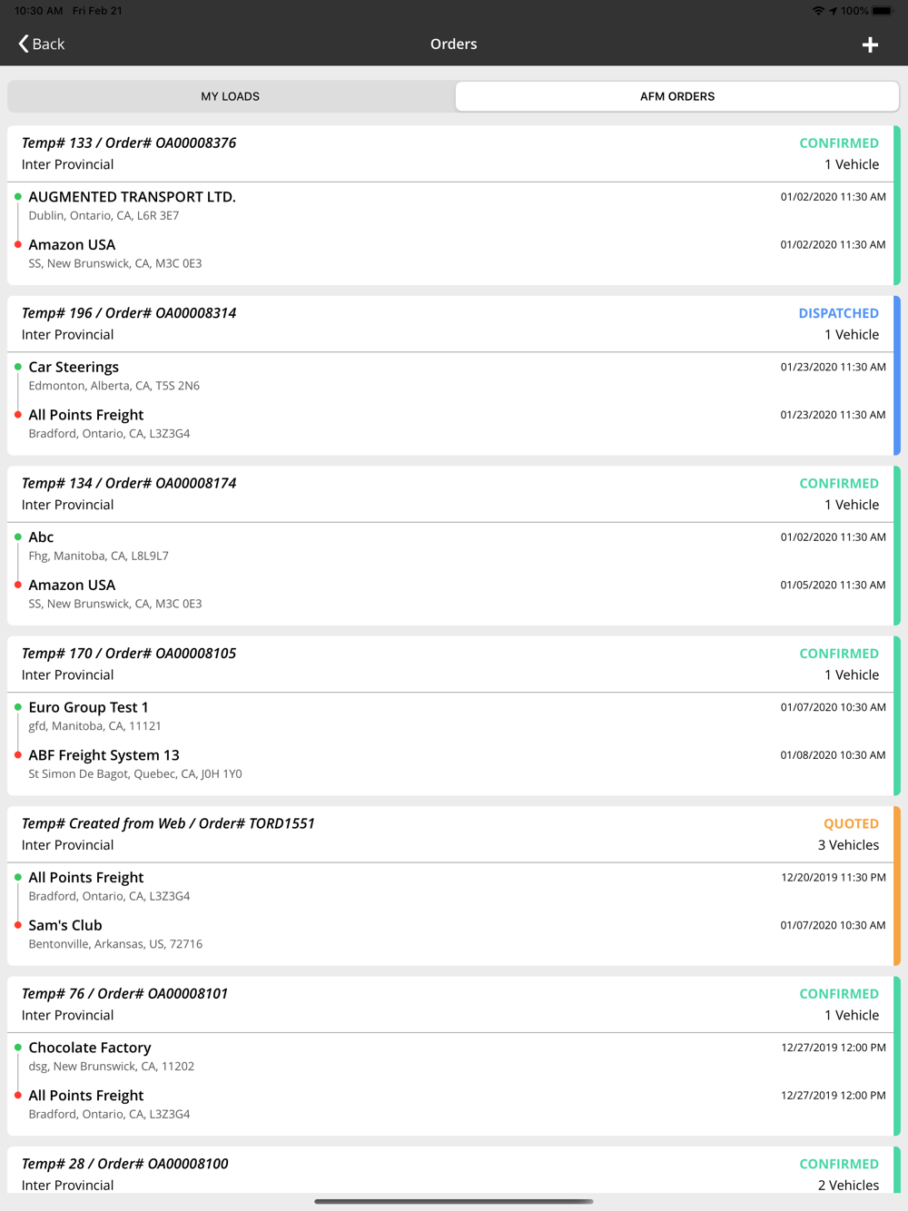Tap orange status bar on TORD1551 order
Viewport: 908px width, 1211px height.
pyautogui.click(x=897, y=886)
